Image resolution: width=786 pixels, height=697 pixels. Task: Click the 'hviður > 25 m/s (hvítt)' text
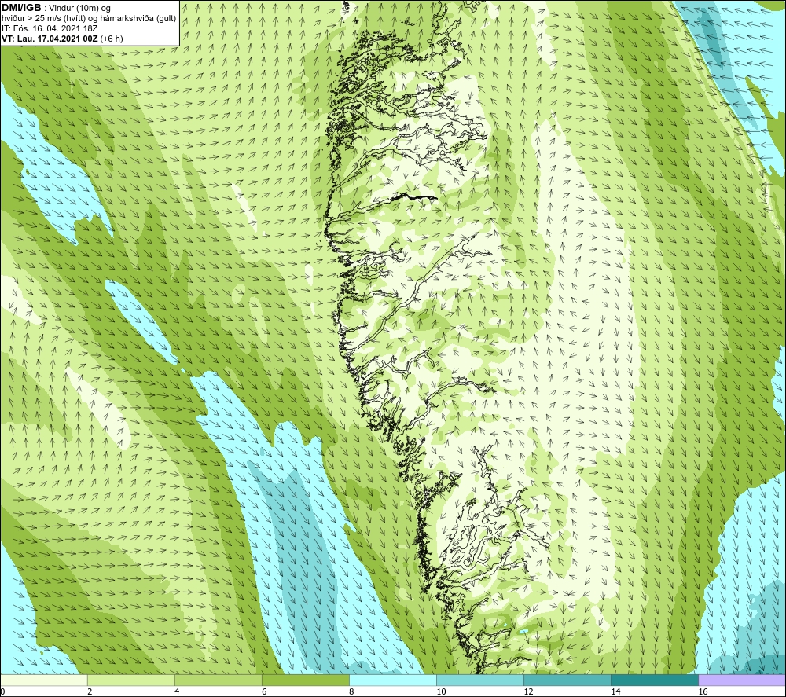point(43,19)
